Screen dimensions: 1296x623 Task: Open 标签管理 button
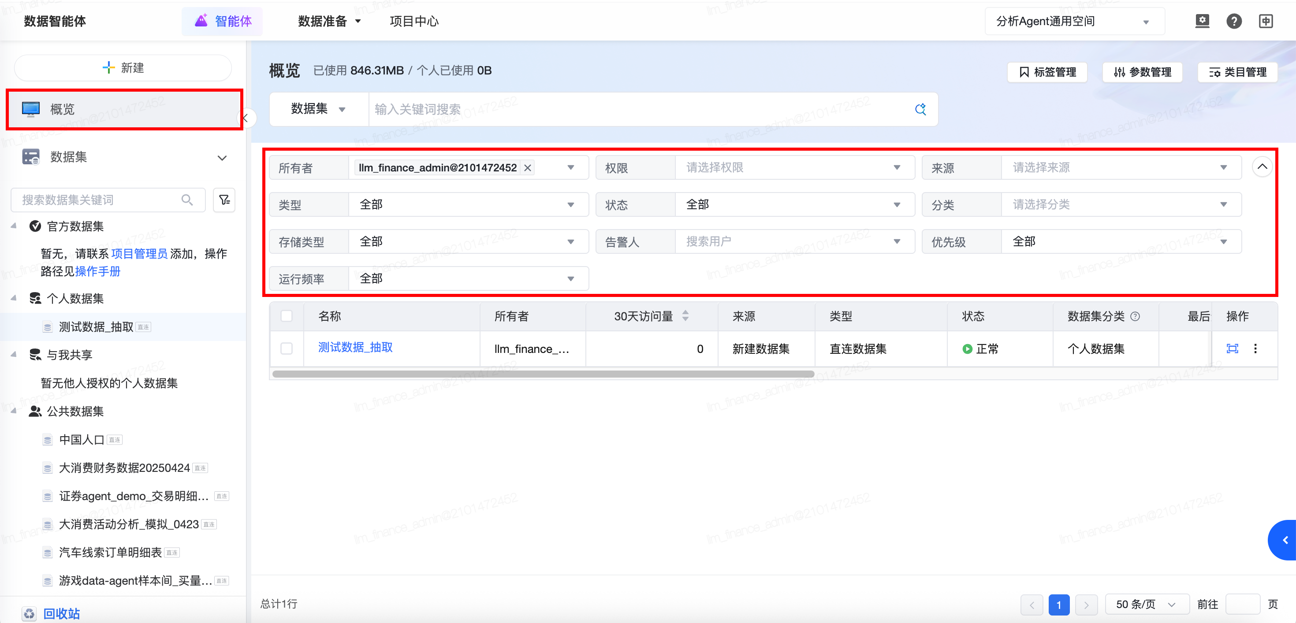(1047, 72)
